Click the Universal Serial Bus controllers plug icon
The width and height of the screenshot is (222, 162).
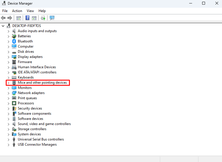click(14, 139)
